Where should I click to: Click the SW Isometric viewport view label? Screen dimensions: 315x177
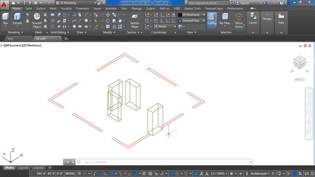coord(13,46)
